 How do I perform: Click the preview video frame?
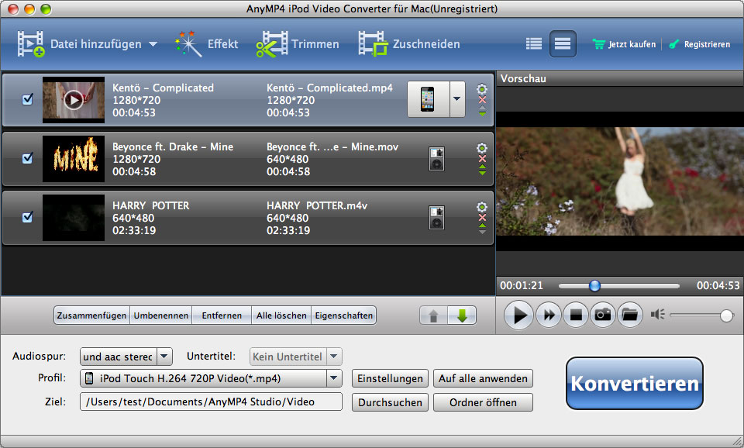click(x=620, y=181)
